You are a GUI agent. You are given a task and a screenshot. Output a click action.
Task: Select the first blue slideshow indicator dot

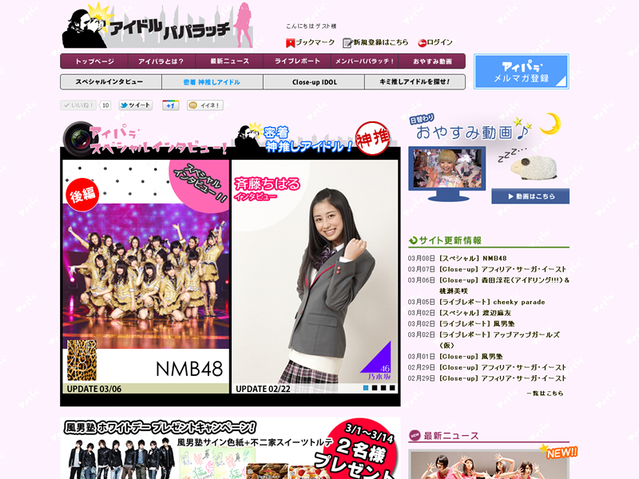click(366, 388)
